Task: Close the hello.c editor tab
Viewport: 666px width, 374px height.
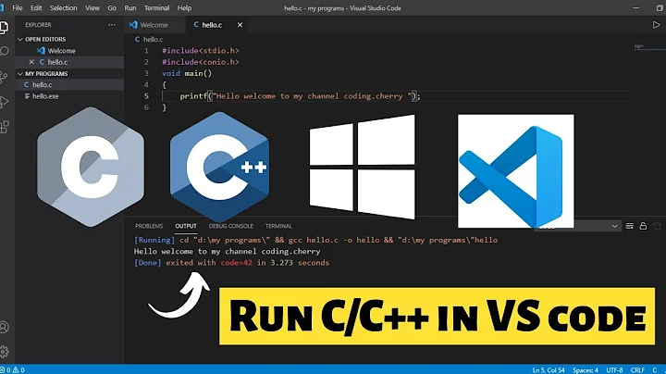Action: 31,61
